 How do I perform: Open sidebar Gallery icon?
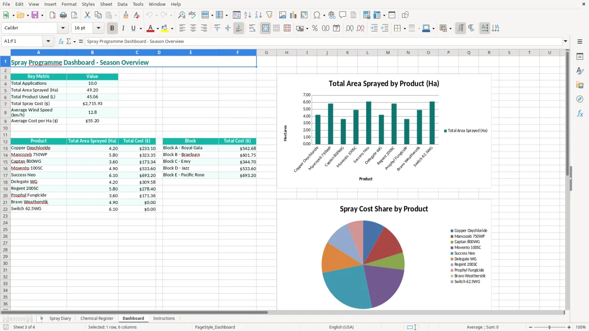click(x=580, y=85)
